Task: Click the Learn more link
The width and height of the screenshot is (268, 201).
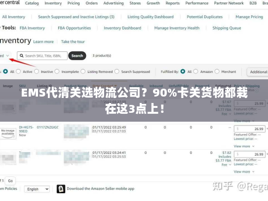Action: 43,42
